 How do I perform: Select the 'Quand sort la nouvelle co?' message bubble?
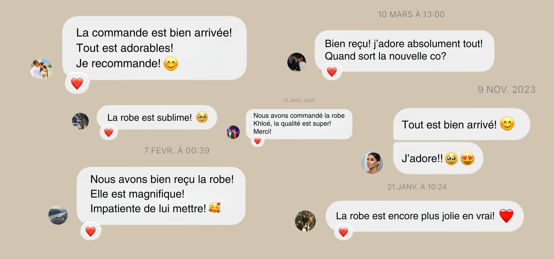(404, 51)
